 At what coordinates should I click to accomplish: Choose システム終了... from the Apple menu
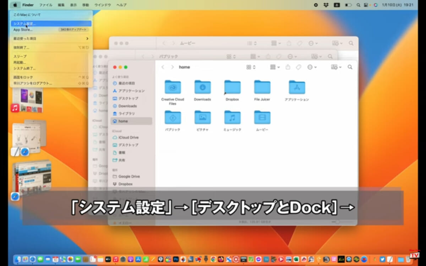click(51, 68)
